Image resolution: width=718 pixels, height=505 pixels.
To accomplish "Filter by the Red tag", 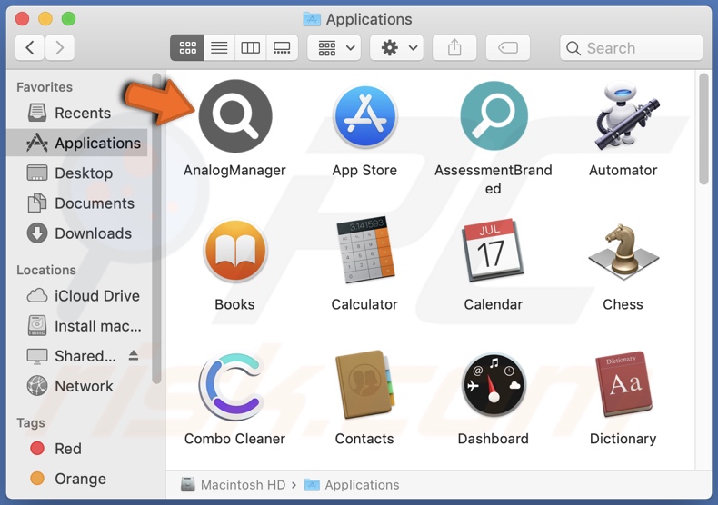I will [x=77, y=449].
